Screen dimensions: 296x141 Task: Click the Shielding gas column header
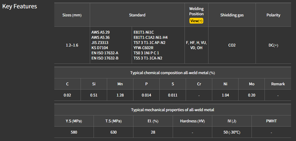[232, 15]
